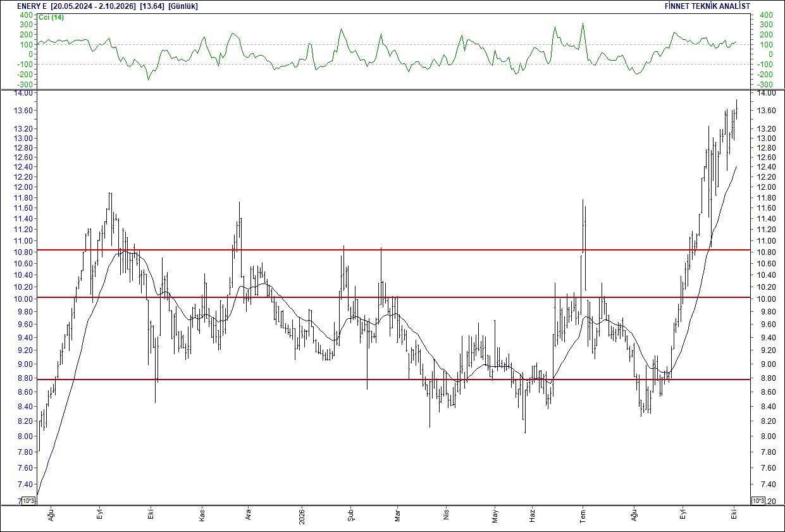The height and width of the screenshot is (532, 785).
Task: Pick the red horizontal line at 8.80
Action: click(392, 380)
